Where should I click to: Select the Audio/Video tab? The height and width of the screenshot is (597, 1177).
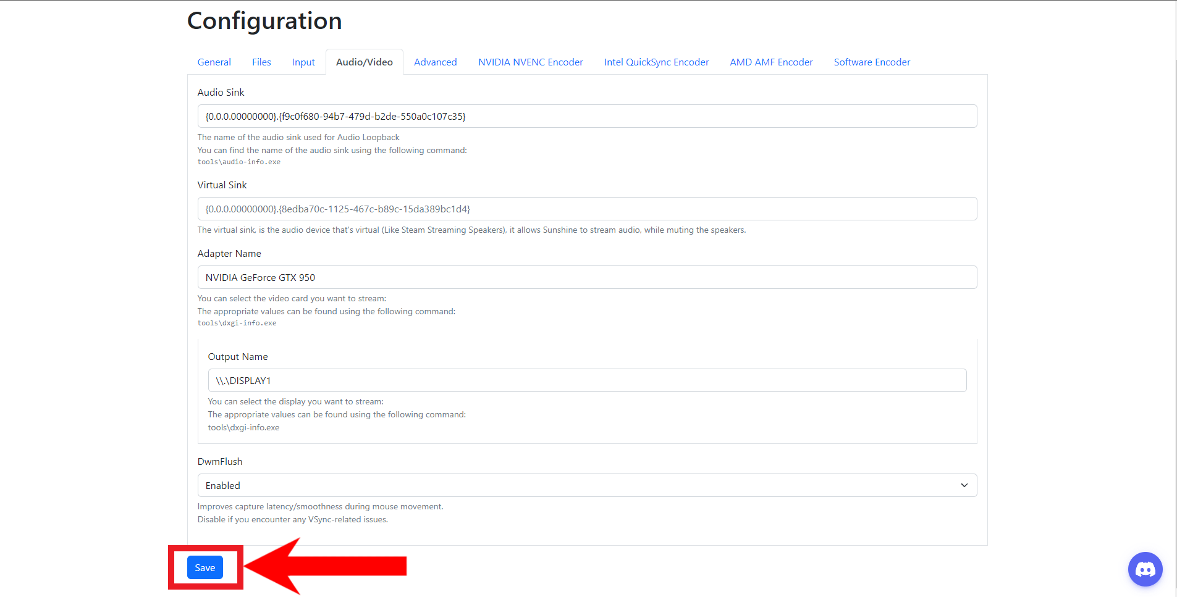click(x=365, y=62)
